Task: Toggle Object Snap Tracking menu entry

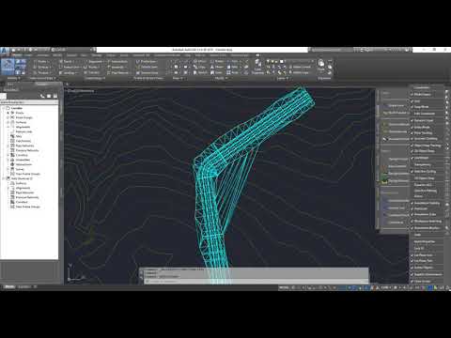Action: 428,146
